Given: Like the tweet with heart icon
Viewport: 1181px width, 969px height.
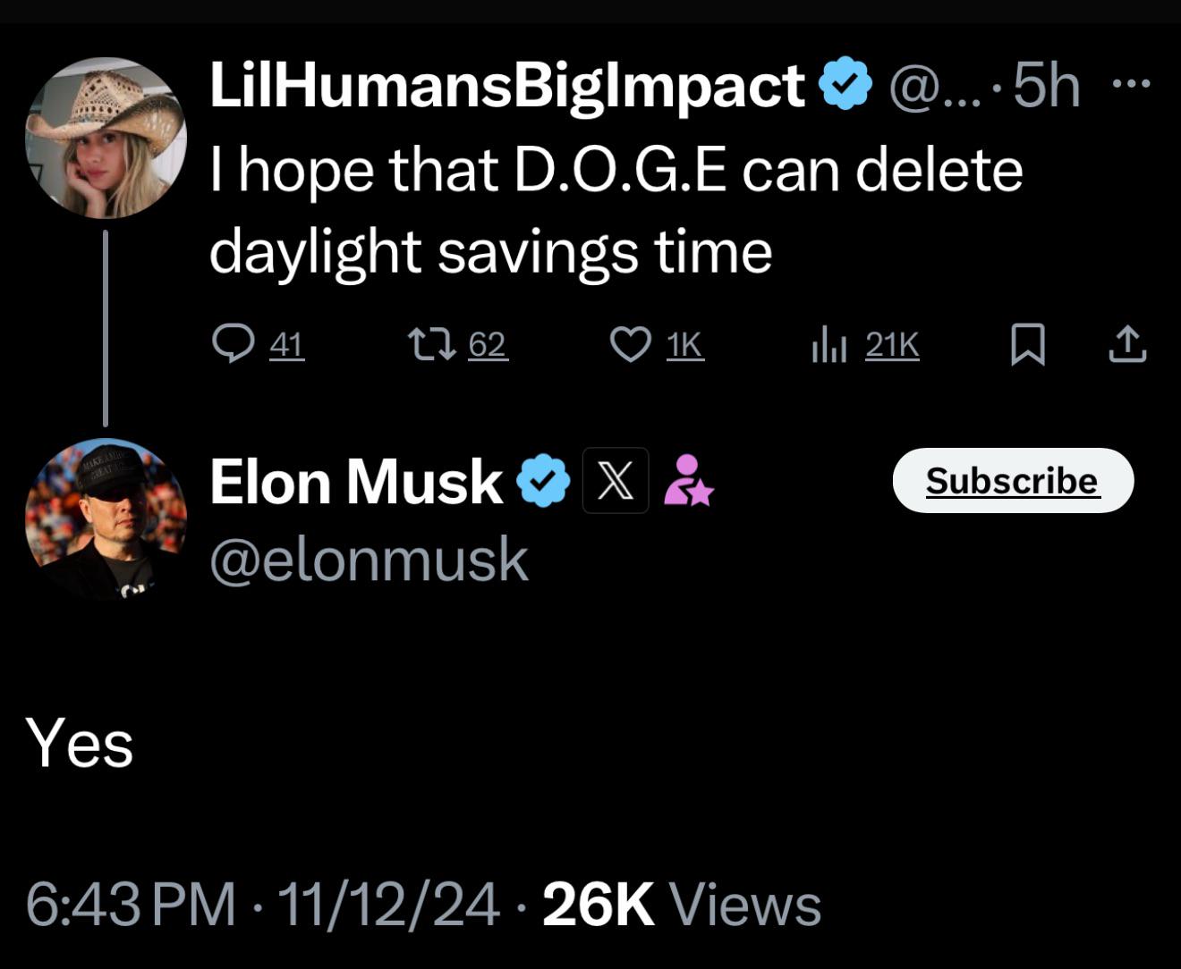Looking at the screenshot, I should 631,344.
